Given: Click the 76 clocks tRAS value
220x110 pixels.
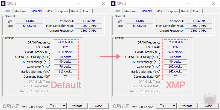Looking at the screenshot, I should point(66,66).
